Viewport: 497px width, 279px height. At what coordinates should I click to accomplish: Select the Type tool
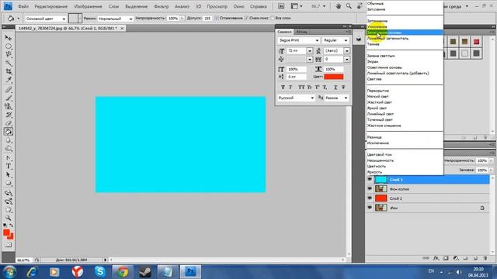pyautogui.click(x=9, y=167)
